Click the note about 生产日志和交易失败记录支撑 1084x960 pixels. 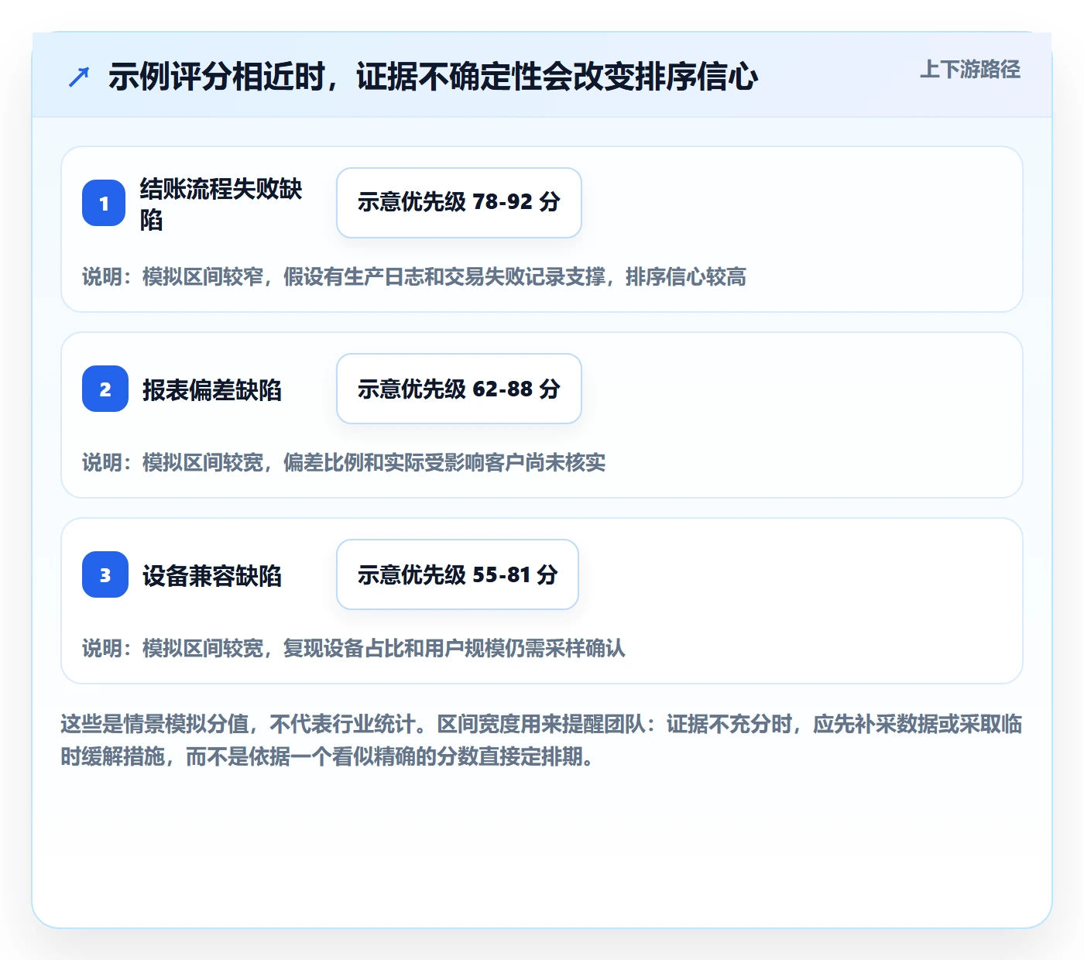click(x=414, y=276)
